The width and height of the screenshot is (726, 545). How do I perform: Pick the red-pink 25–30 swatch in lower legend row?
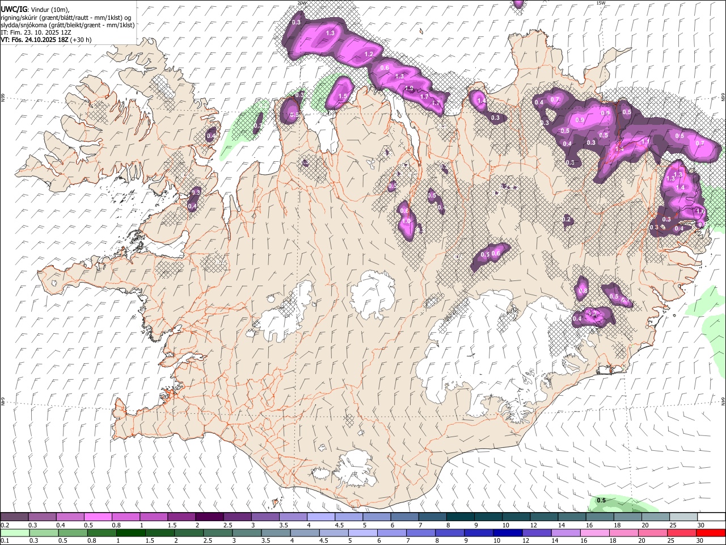pos(682,533)
